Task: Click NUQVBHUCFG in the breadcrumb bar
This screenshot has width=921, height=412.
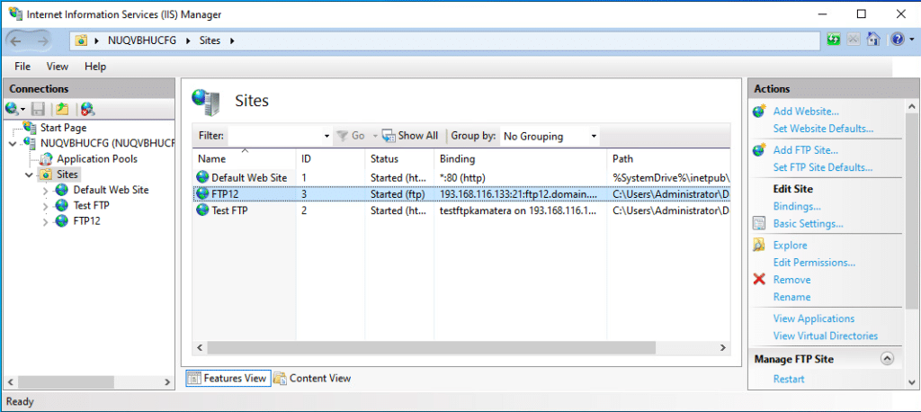Action: [142, 40]
